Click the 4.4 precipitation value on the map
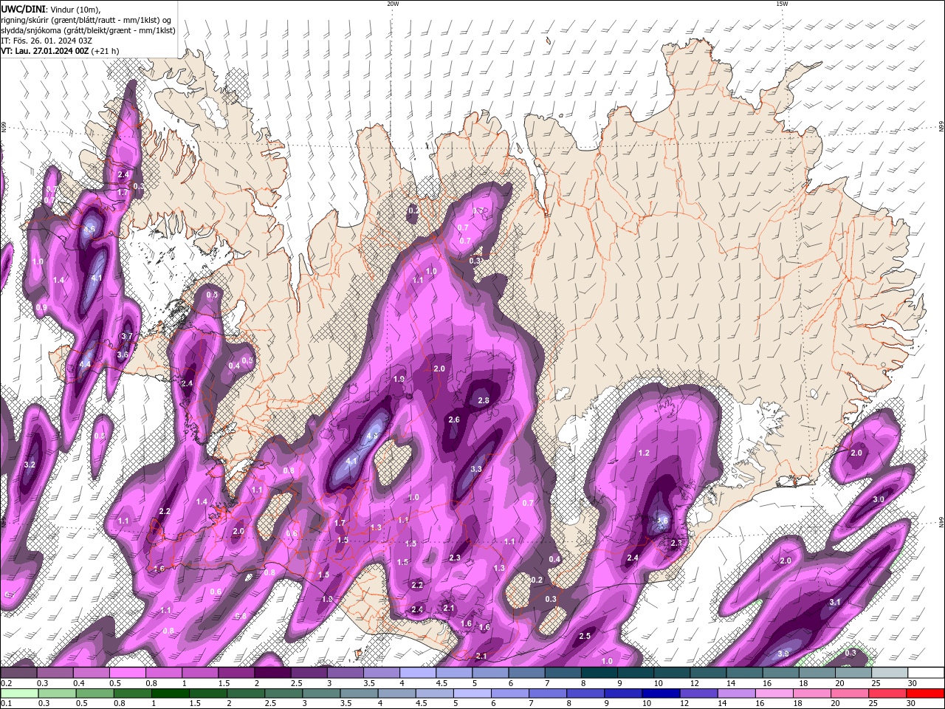 coord(85,364)
